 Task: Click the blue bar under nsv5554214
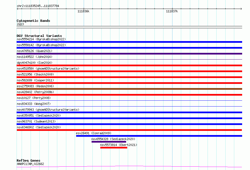click(x=129, y=42)
